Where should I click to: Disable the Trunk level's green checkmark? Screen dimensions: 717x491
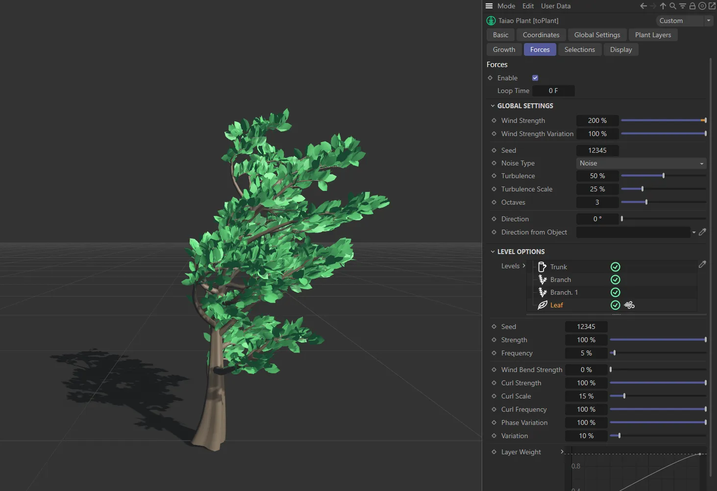[x=616, y=266]
